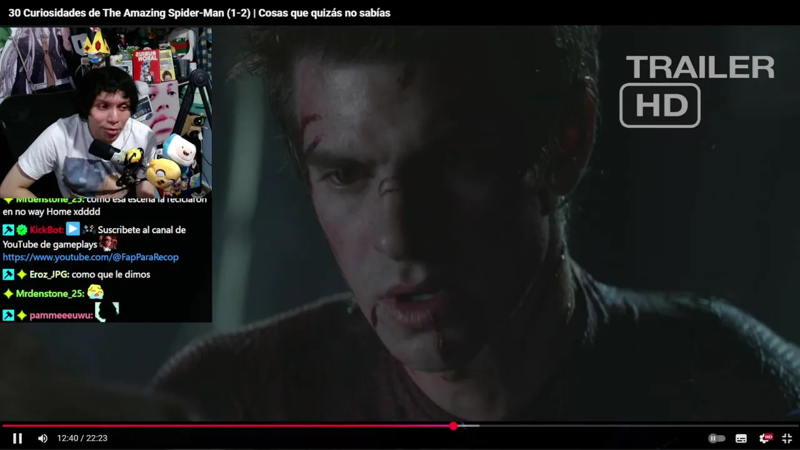Image resolution: width=800 pixels, height=450 pixels.
Task: Exit full screen mode
Action: point(787,438)
